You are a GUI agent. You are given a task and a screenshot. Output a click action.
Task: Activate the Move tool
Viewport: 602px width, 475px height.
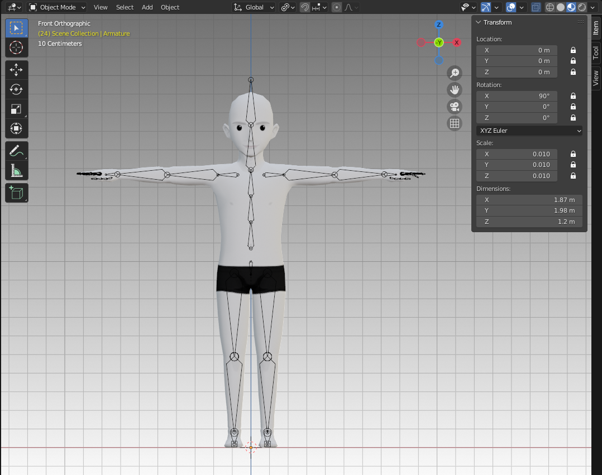coord(16,70)
